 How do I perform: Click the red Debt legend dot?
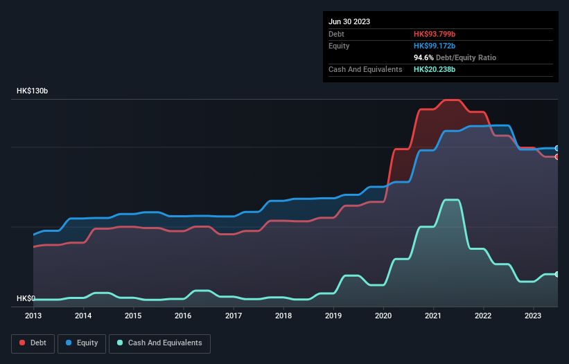point(22,343)
